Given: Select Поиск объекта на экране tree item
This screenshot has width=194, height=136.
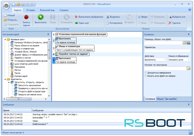Looking at the screenshot, I should [25, 45].
